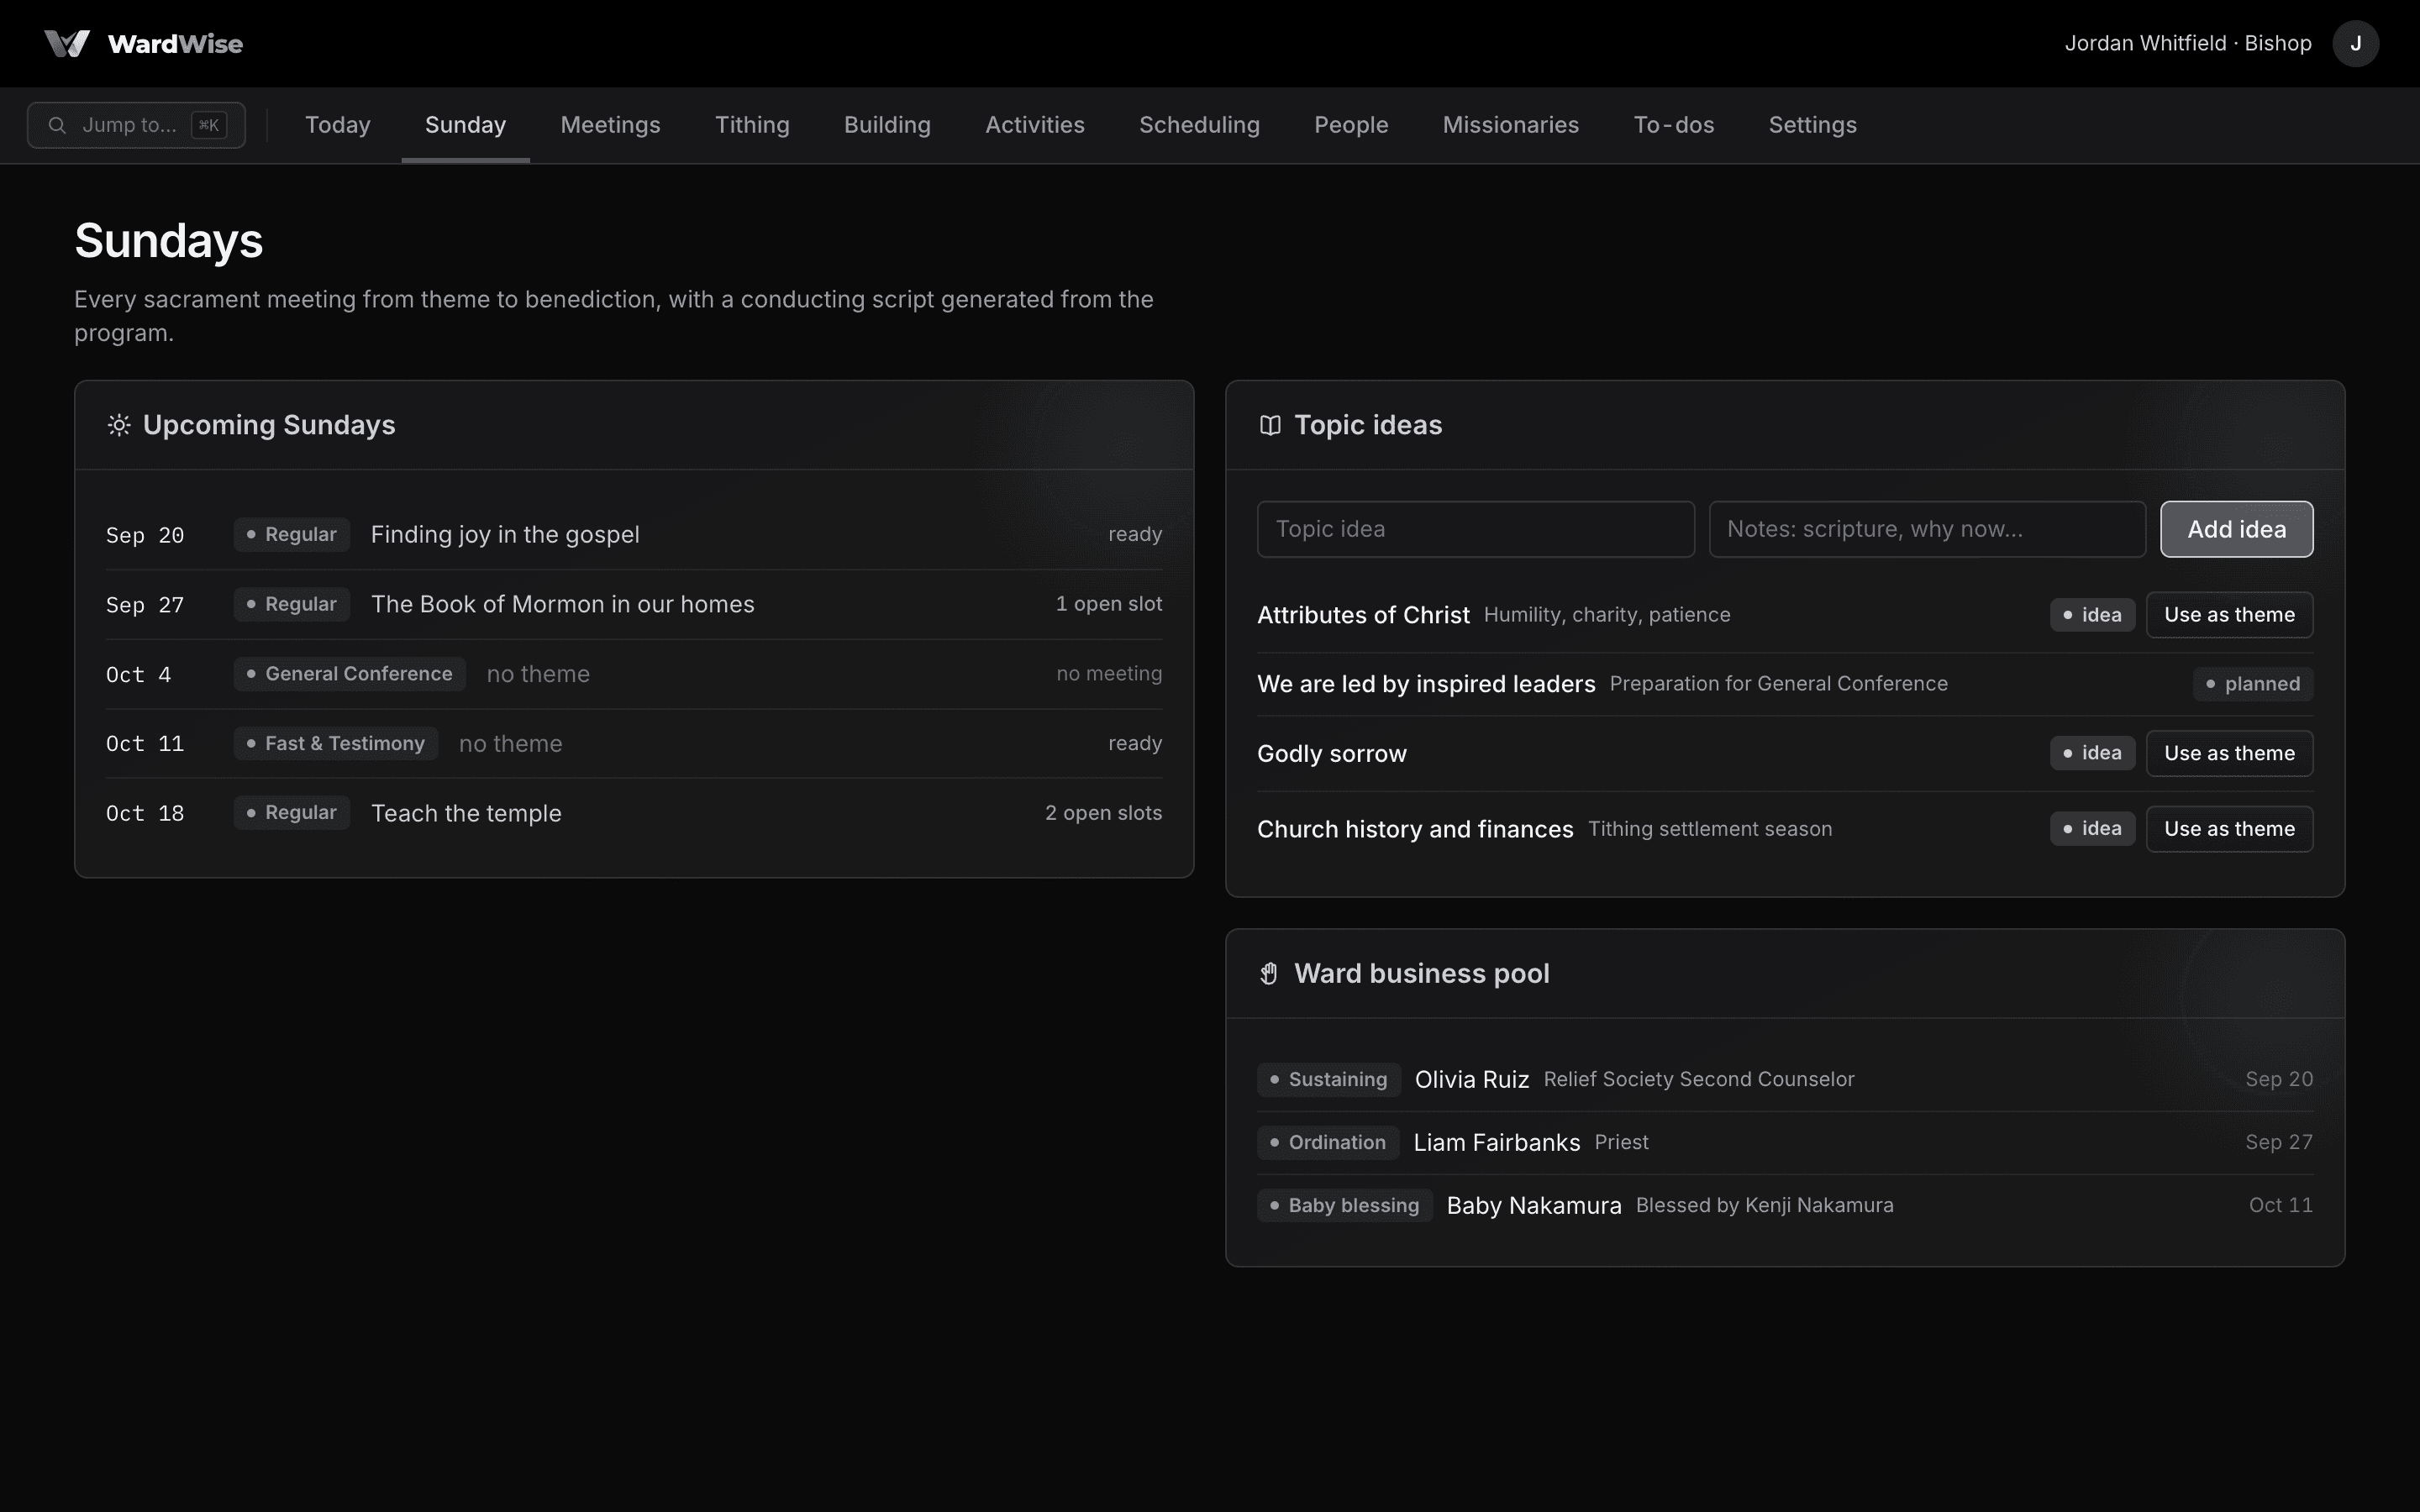
Task: Click We are led by inspired leaders topic
Action: [1426, 684]
